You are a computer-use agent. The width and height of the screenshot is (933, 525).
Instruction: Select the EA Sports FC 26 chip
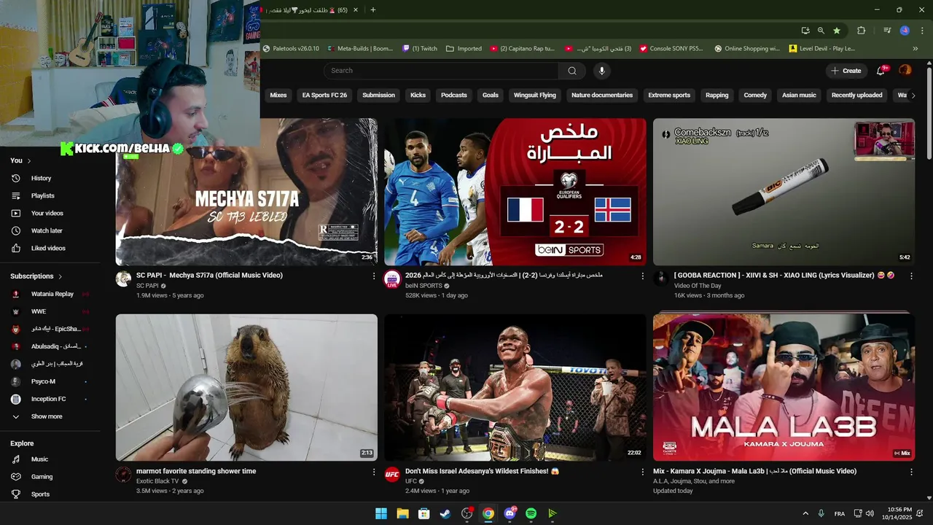(x=324, y=95)
